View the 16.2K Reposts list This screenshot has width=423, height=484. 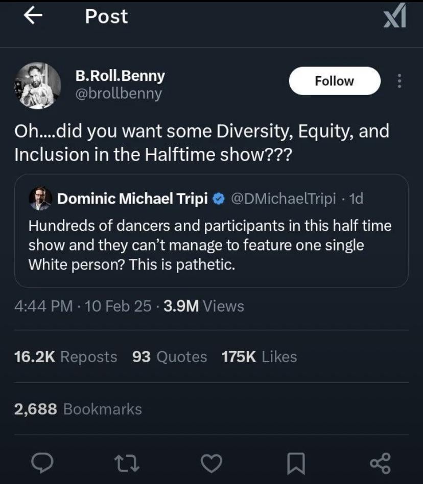pos(66,357)
